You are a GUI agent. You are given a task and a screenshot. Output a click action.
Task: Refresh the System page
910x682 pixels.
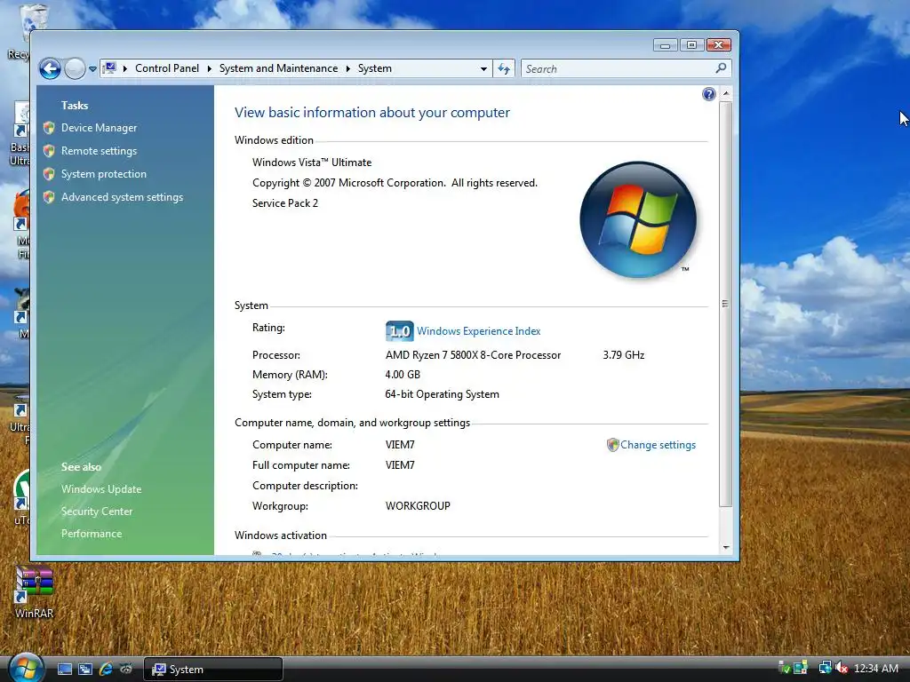504,69
